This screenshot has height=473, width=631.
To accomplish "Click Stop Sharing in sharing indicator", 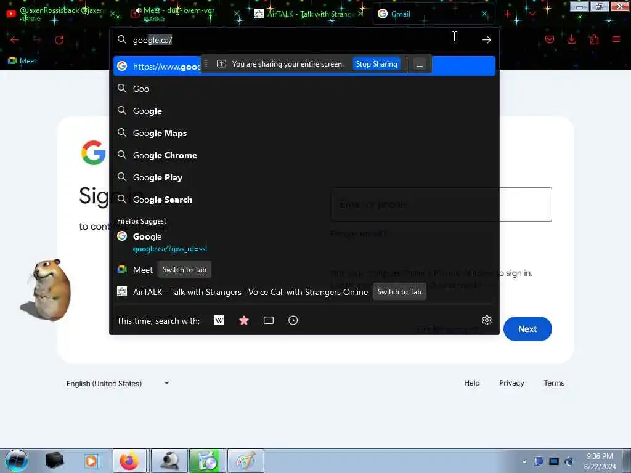I will (377, 64).
